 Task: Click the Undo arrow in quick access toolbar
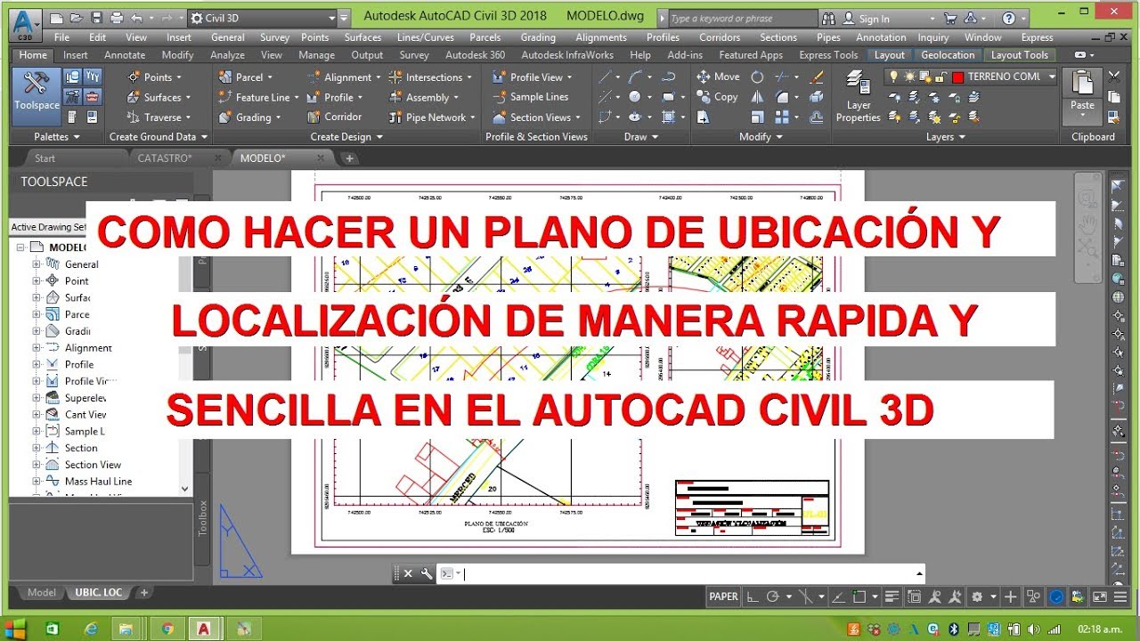[136, 18]
